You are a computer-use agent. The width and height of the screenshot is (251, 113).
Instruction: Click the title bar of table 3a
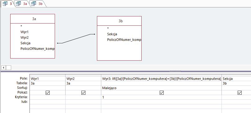click(33, 19)
